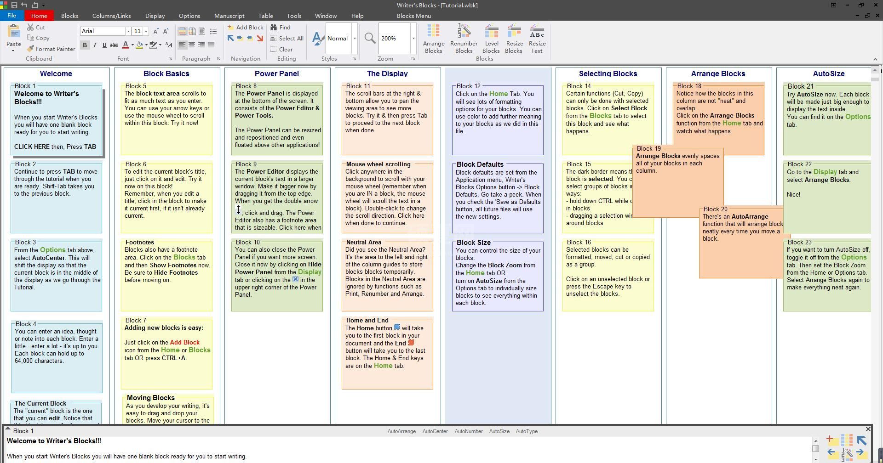Collapse the ribbon with the chevron
The height and width of the screenshot is (463, 883).
[875, 59]
